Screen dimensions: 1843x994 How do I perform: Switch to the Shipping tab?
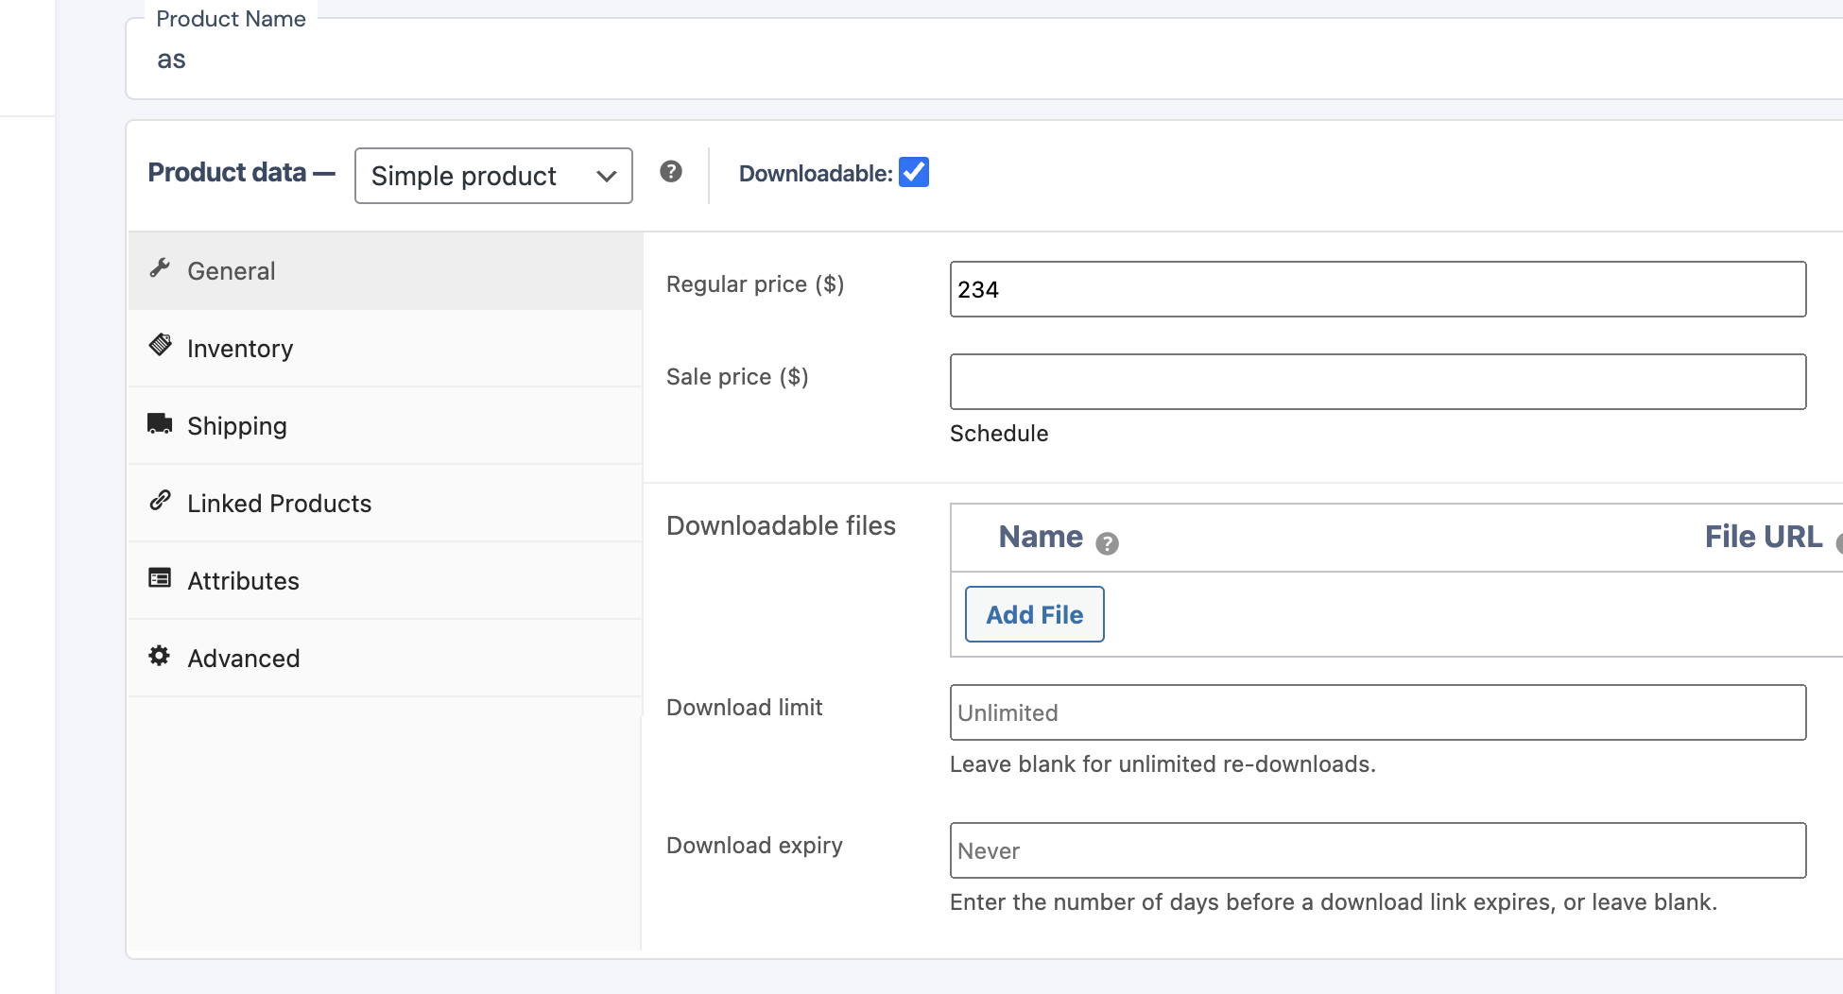click(x=386, y=426)
